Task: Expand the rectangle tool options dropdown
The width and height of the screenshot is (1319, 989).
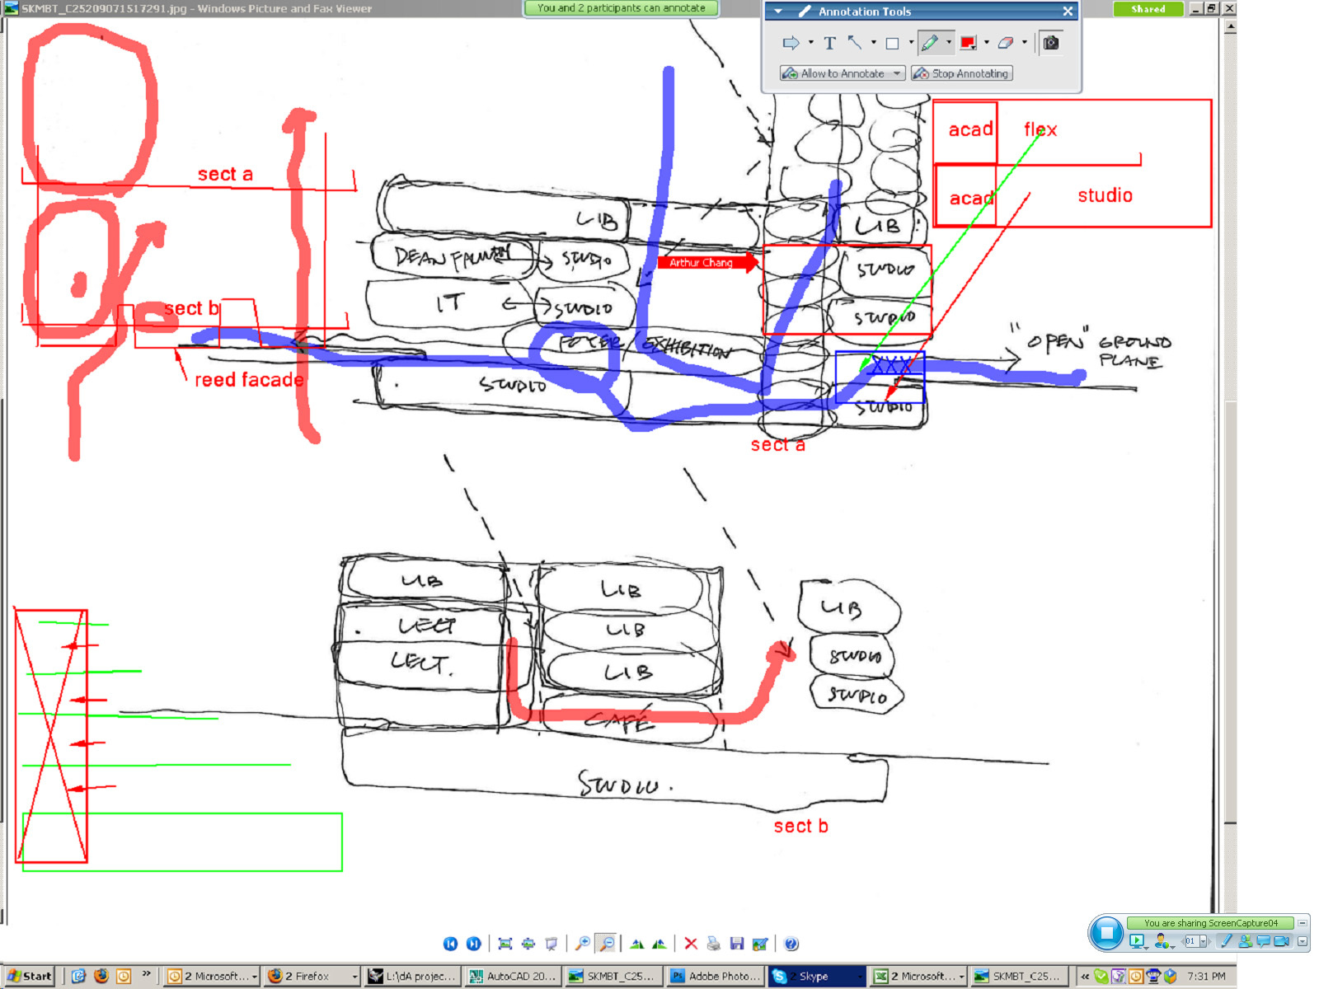Action: [x=910, y=43]
